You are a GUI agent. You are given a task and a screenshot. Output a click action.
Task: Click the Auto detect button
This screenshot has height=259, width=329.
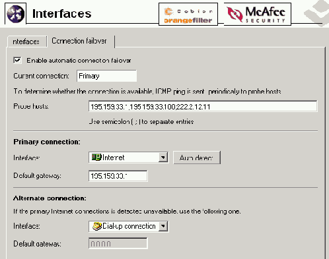[197, 158]
